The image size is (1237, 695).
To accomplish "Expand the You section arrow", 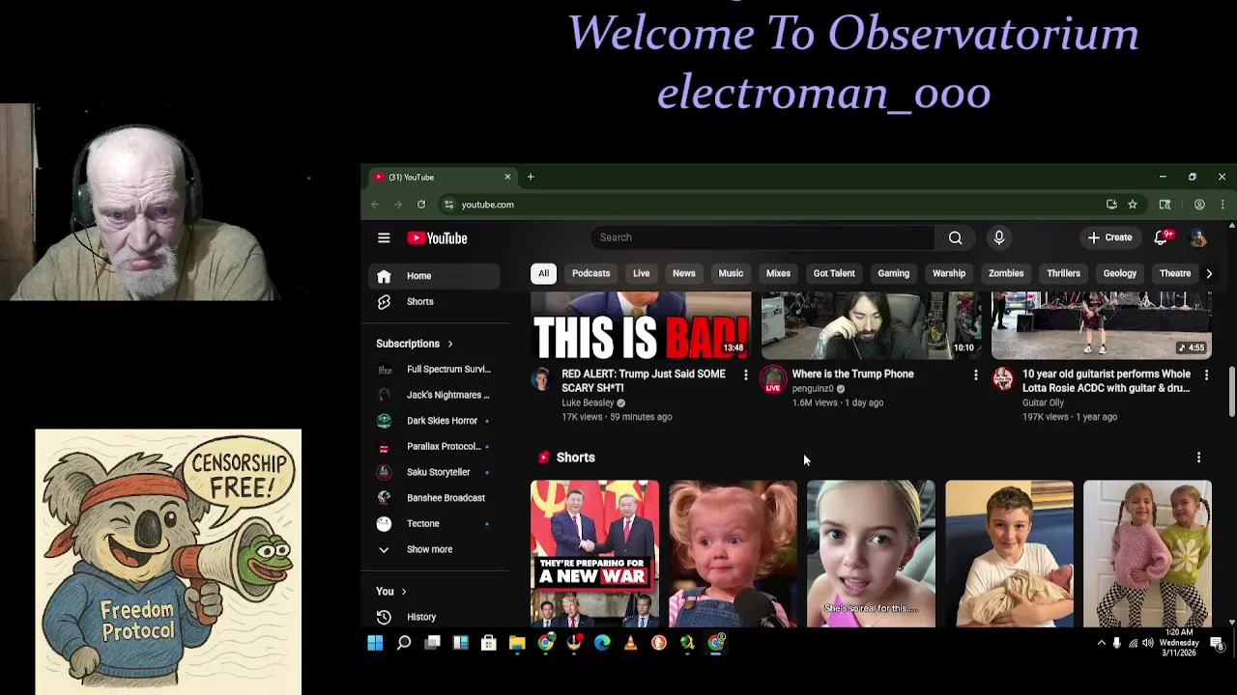I will tap(403, 592).
